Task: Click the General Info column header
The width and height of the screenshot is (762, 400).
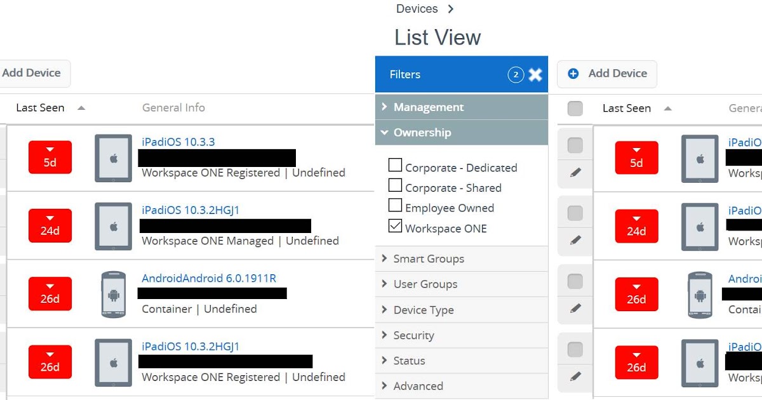Action: coord(173,108)
